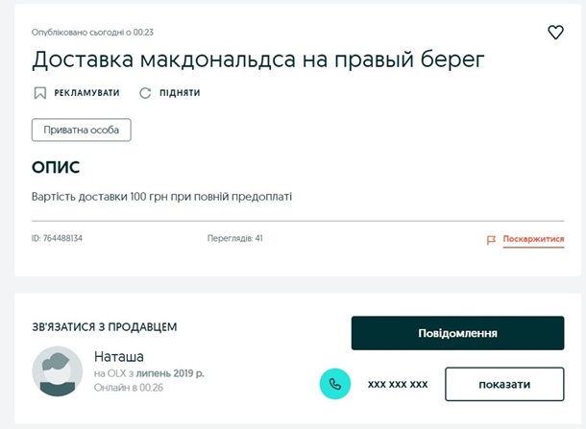Click the circular refresh icon beside Підняти
The width and height of the screenshot is (586, 429).
[145, 93]
